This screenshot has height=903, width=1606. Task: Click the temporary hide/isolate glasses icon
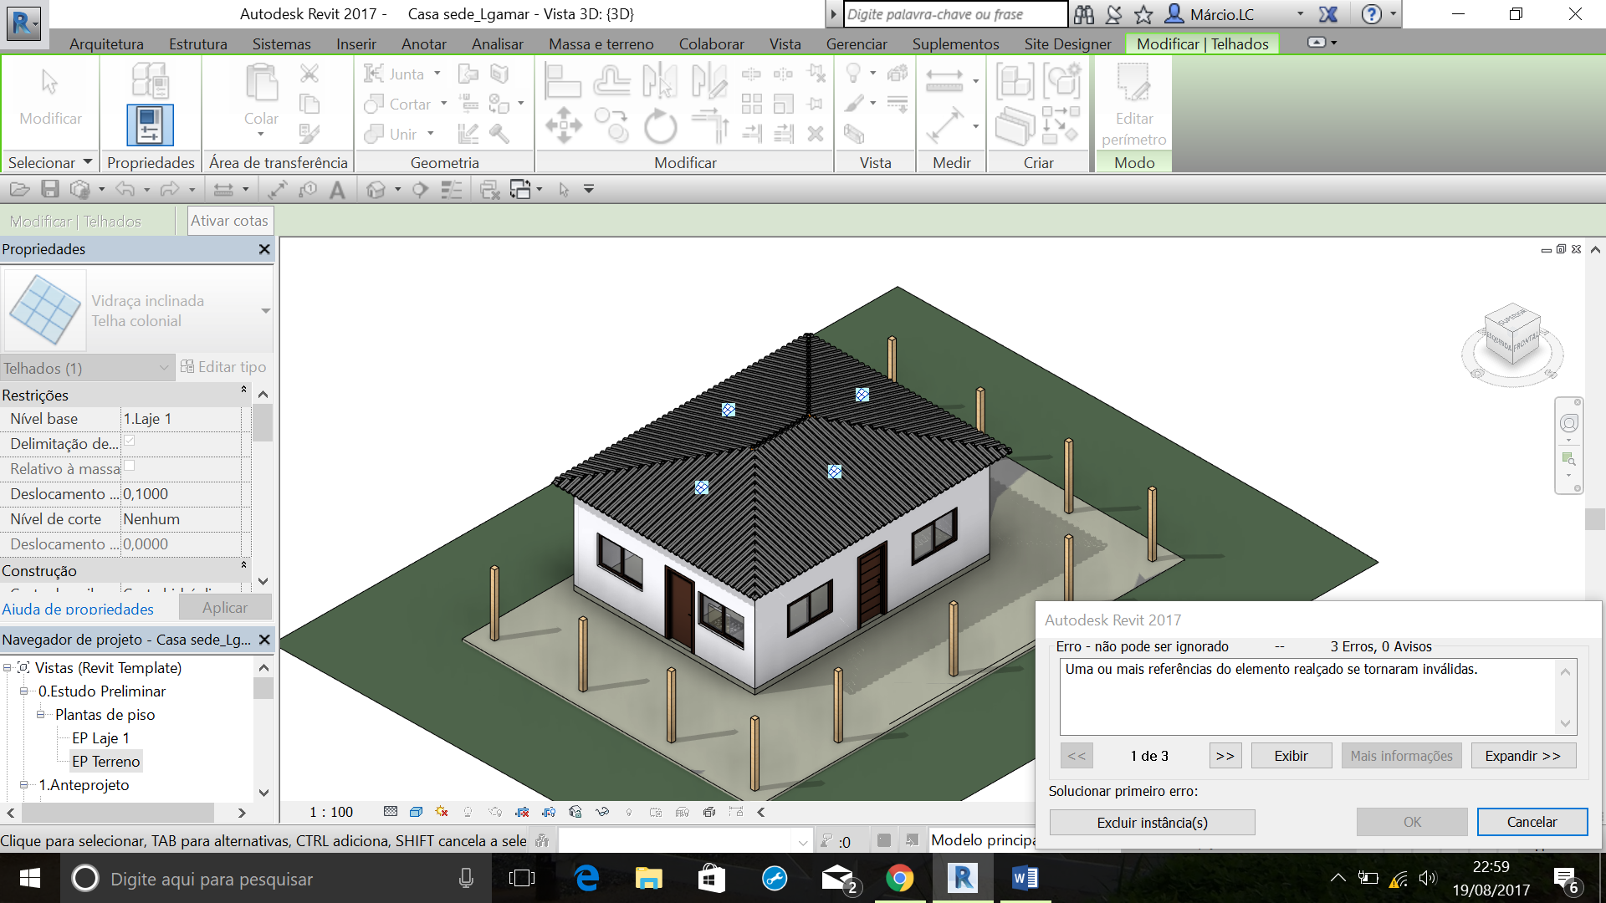[602, 812]
